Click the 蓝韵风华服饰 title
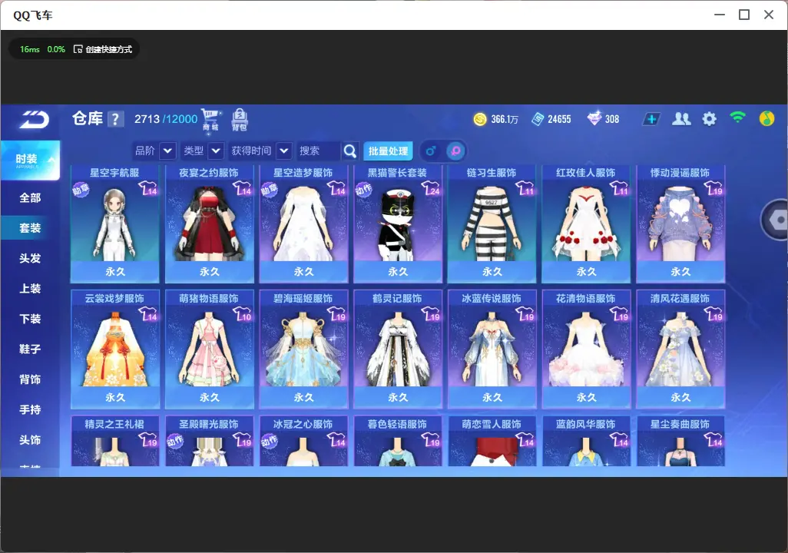The image size is (788, 553). click(585, 424)
